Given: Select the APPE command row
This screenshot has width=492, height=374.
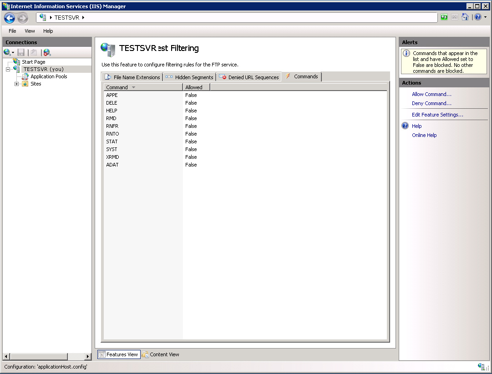Looking at the screenshot, I should point(245,95).
